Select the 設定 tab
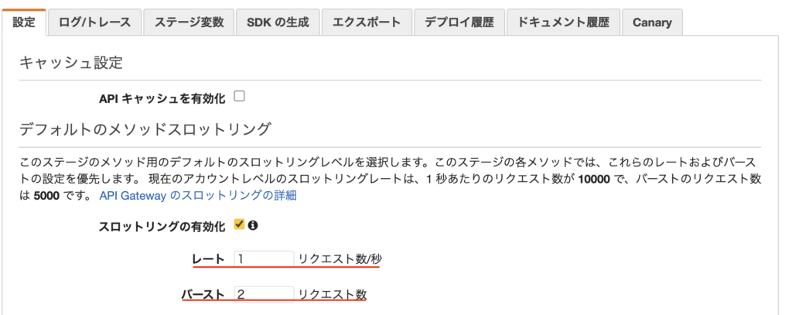This screenshot has height=315, width=792. click(24, 22)
